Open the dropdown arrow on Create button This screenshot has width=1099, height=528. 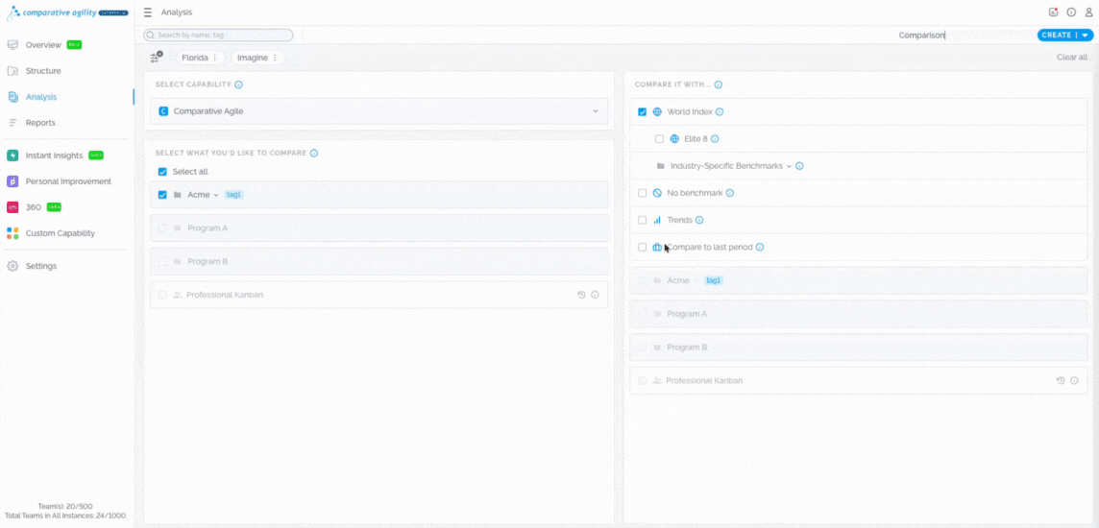(1086, 36)
